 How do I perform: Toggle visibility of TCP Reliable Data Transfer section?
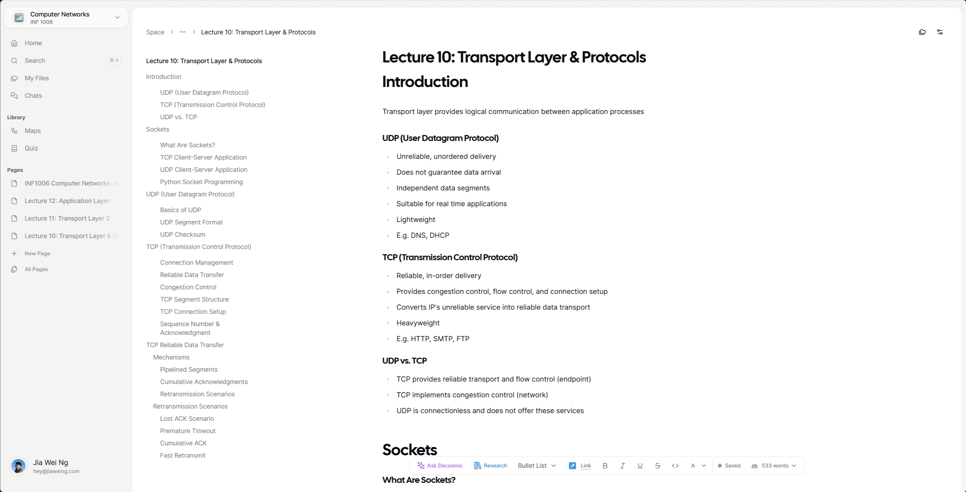[x=185, y=344]
